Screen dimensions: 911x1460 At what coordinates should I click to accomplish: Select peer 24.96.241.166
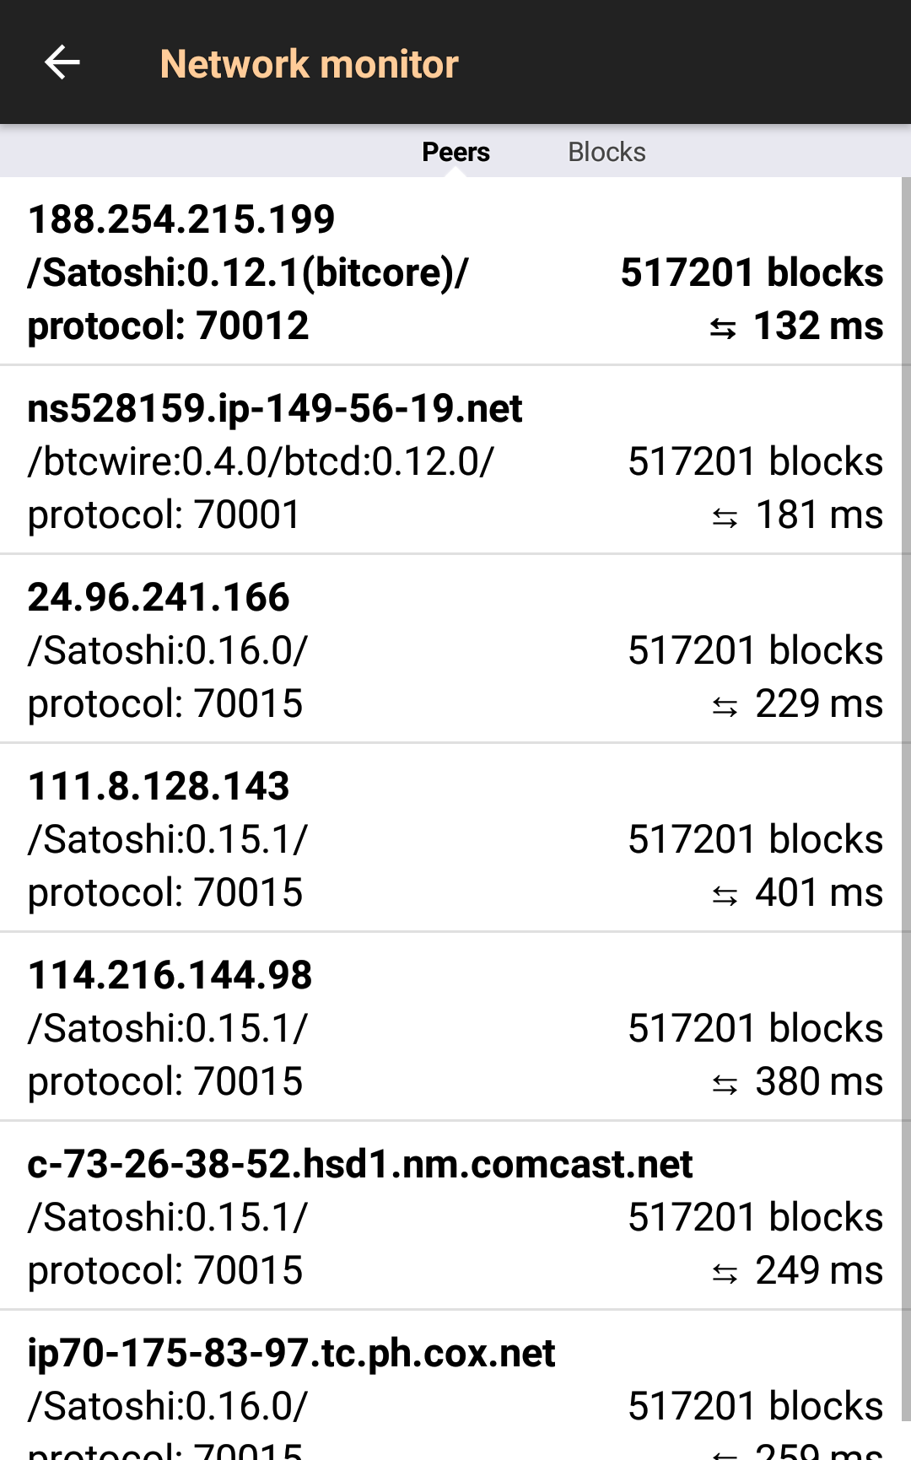159,597
